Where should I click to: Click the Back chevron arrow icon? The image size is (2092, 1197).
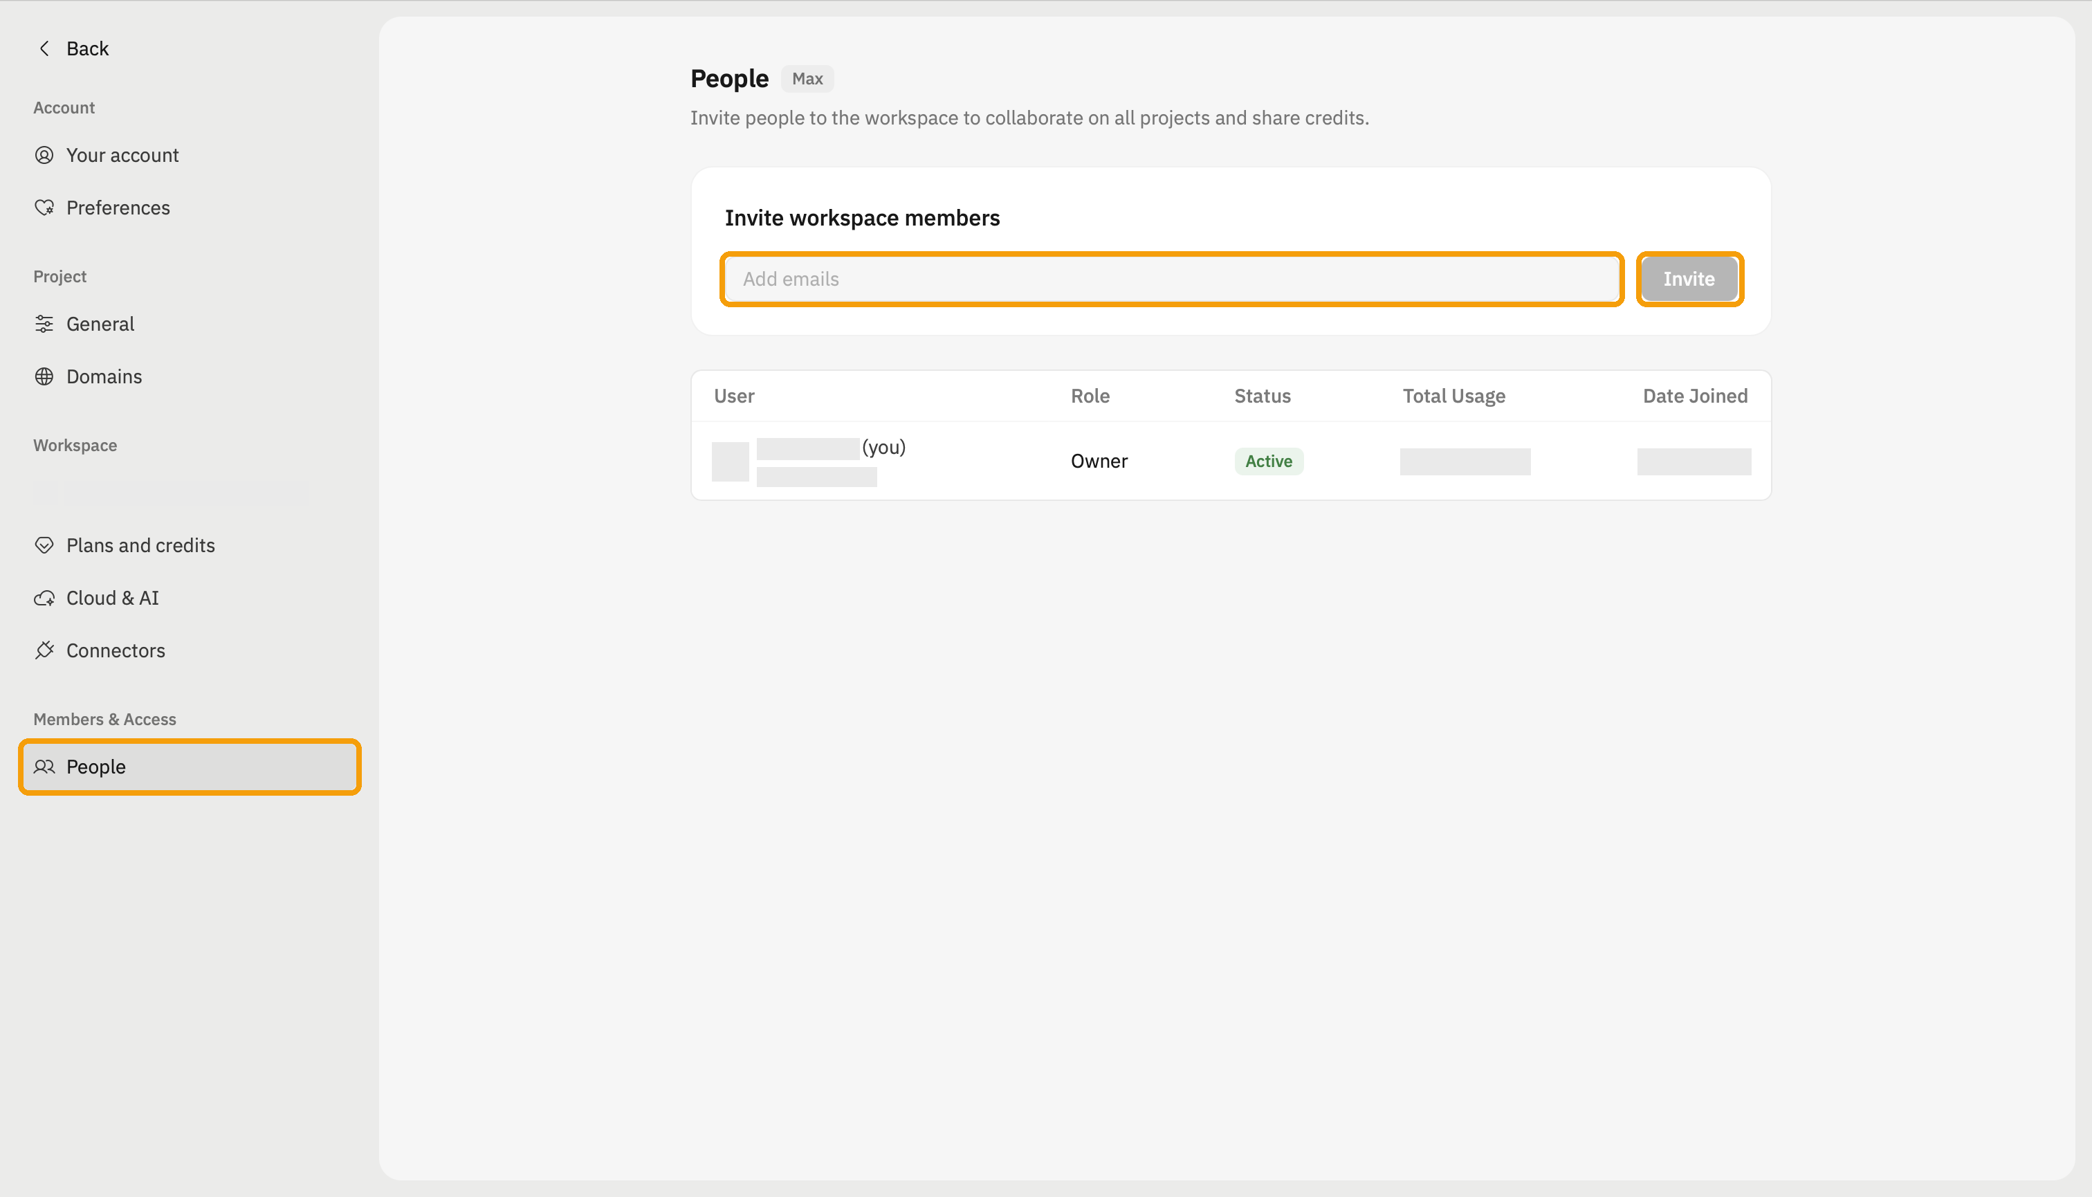(44, 48)
